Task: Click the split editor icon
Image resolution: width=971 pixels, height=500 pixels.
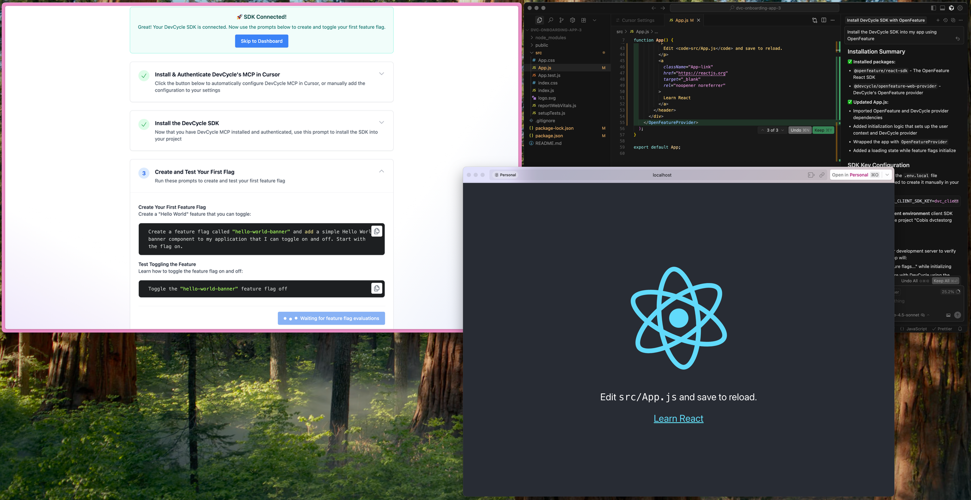Action: (824, 20)
